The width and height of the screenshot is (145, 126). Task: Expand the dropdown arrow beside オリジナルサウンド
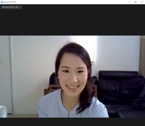(x=21, y=7)
